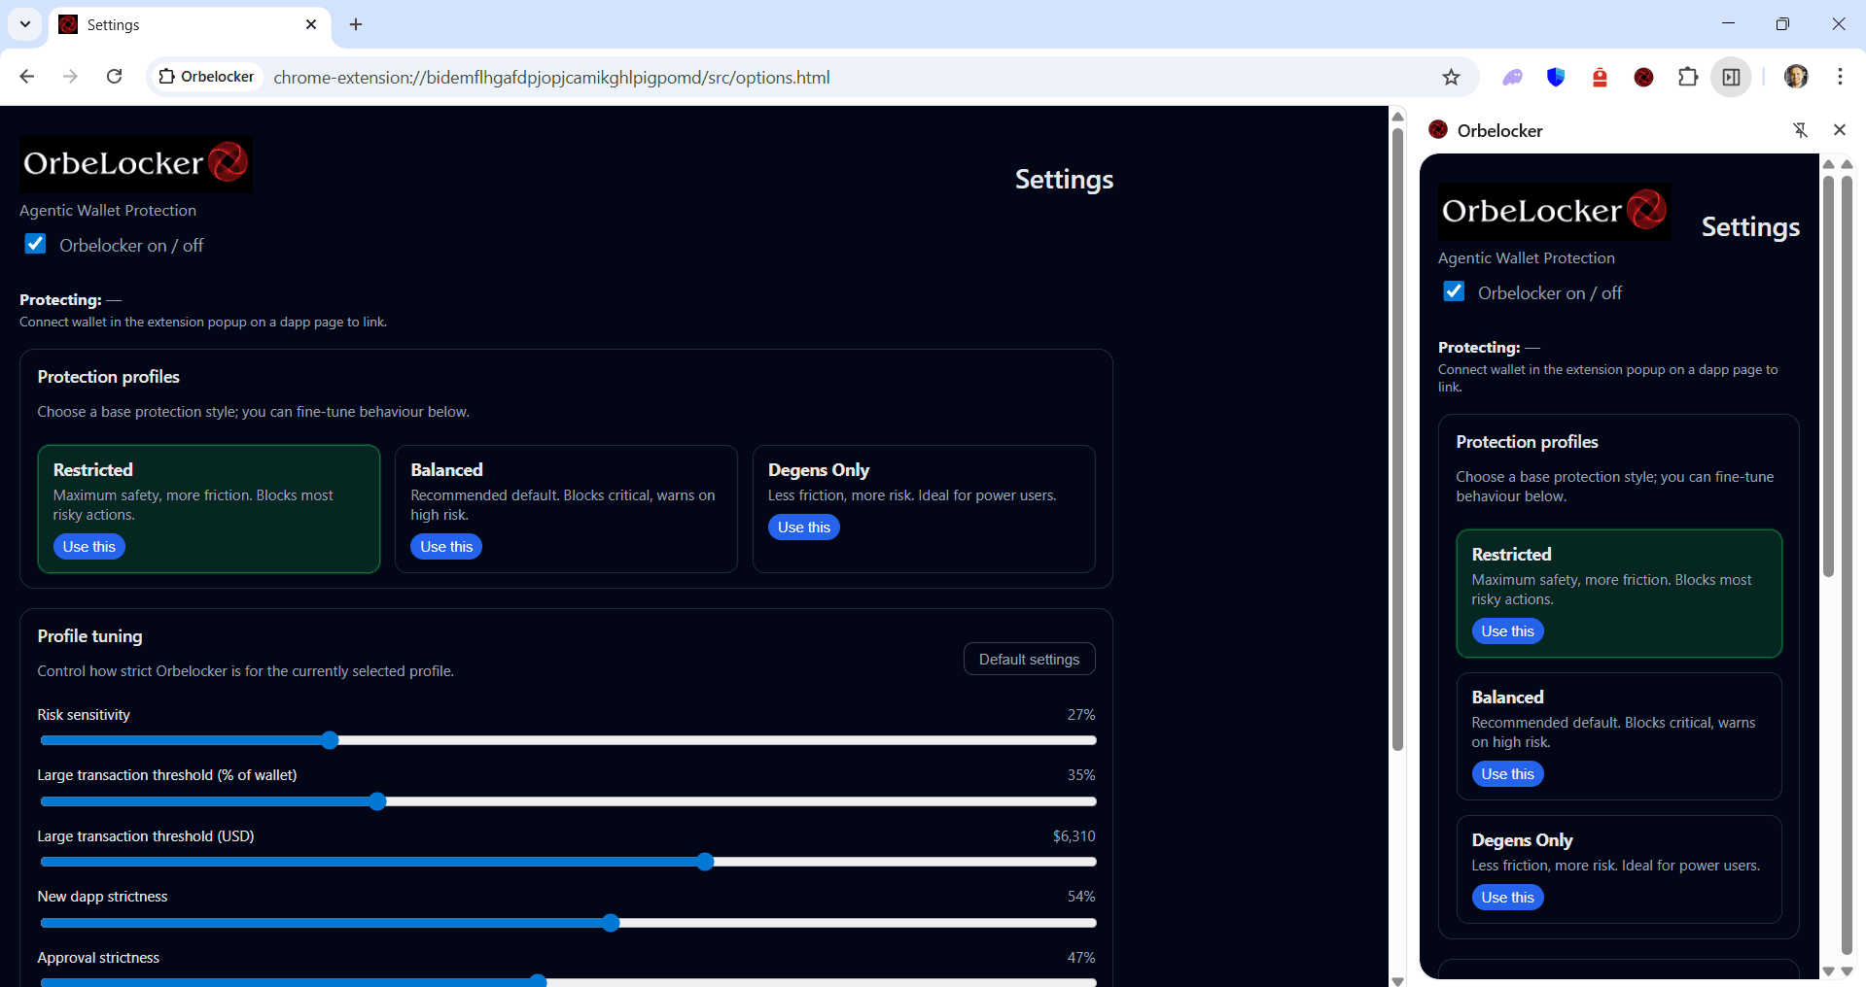Image resolution: width=1866 pixels, height=987 pixels.
Task: Unpin the Orbelocker side panel
Action: [x=1800, y=130]
